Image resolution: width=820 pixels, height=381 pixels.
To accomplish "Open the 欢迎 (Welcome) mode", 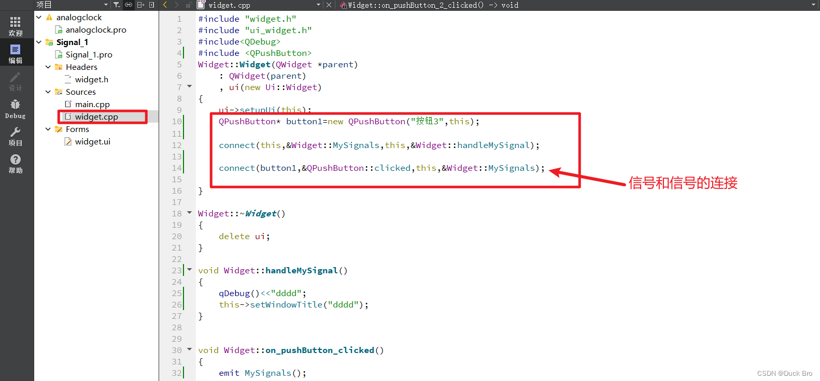I will (x=16, y=26).
